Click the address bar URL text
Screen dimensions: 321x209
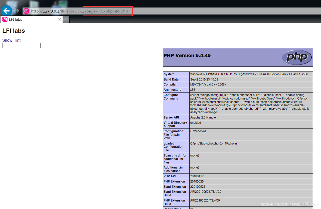79,11
